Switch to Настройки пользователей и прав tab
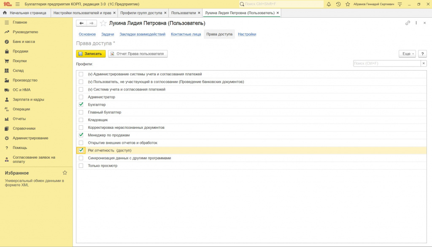The width and height of the screenshot is (432, 247). click(x=82, y=13)
